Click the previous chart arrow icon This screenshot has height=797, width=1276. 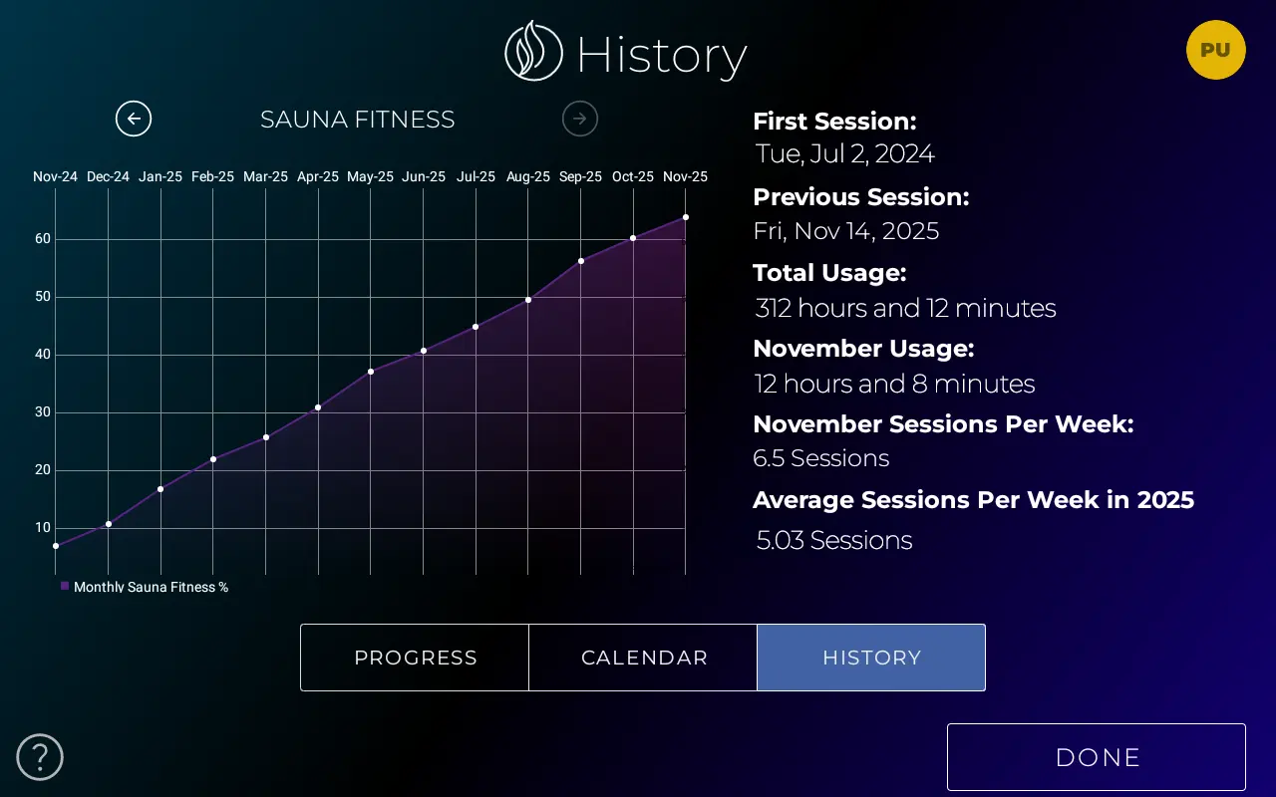point(134,119)
